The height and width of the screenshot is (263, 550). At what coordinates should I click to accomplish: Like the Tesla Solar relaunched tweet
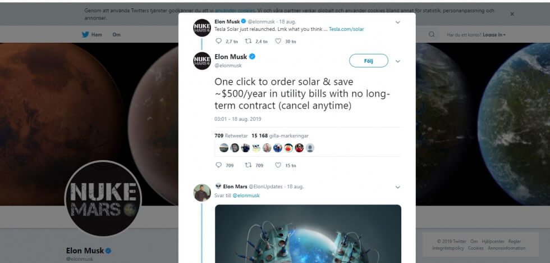point(278,41)
